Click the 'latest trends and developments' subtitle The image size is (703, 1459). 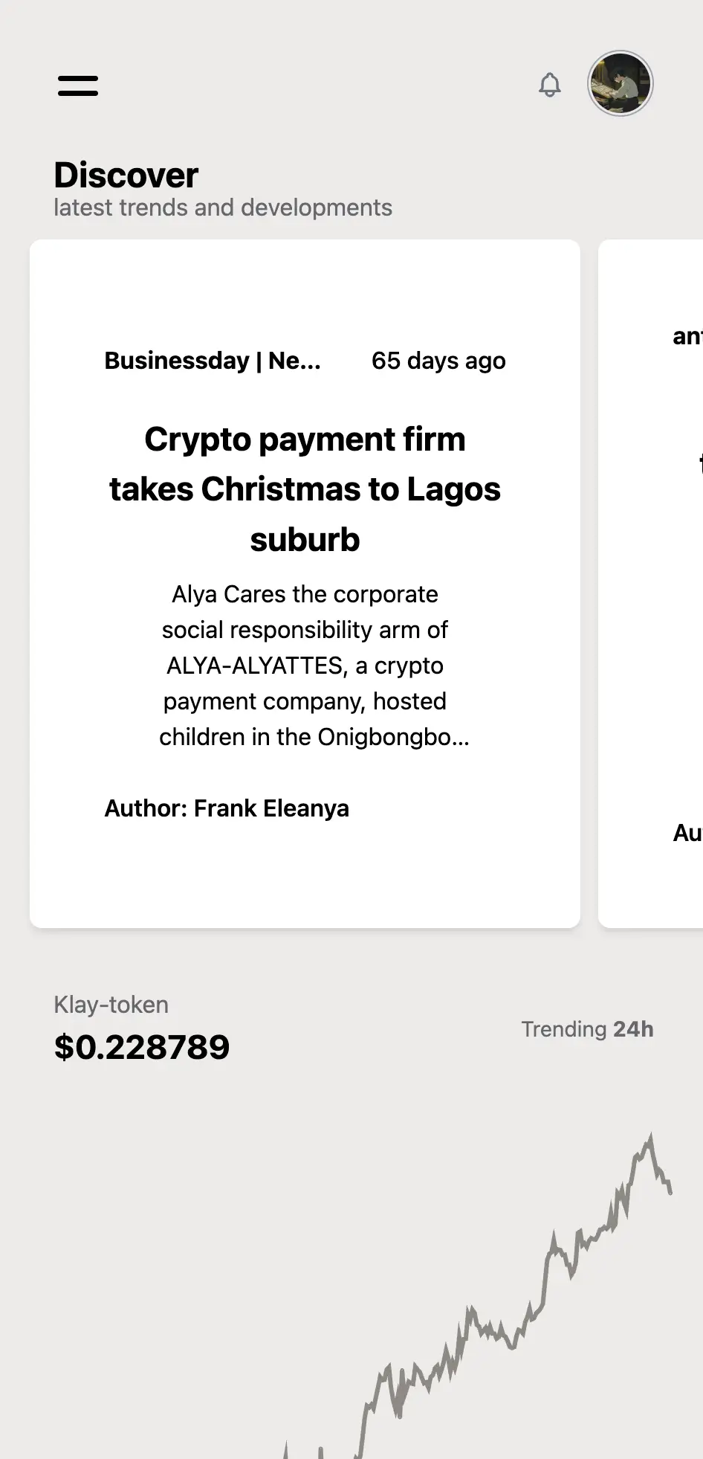click(x=223, y=207)
